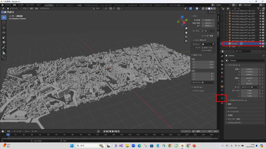Hide the Camera object using its eye icon
266x149 pixels.
[x=260, y=44]
